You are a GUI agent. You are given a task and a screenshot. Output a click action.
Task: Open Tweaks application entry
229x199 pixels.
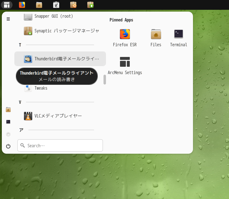(60, 88)
